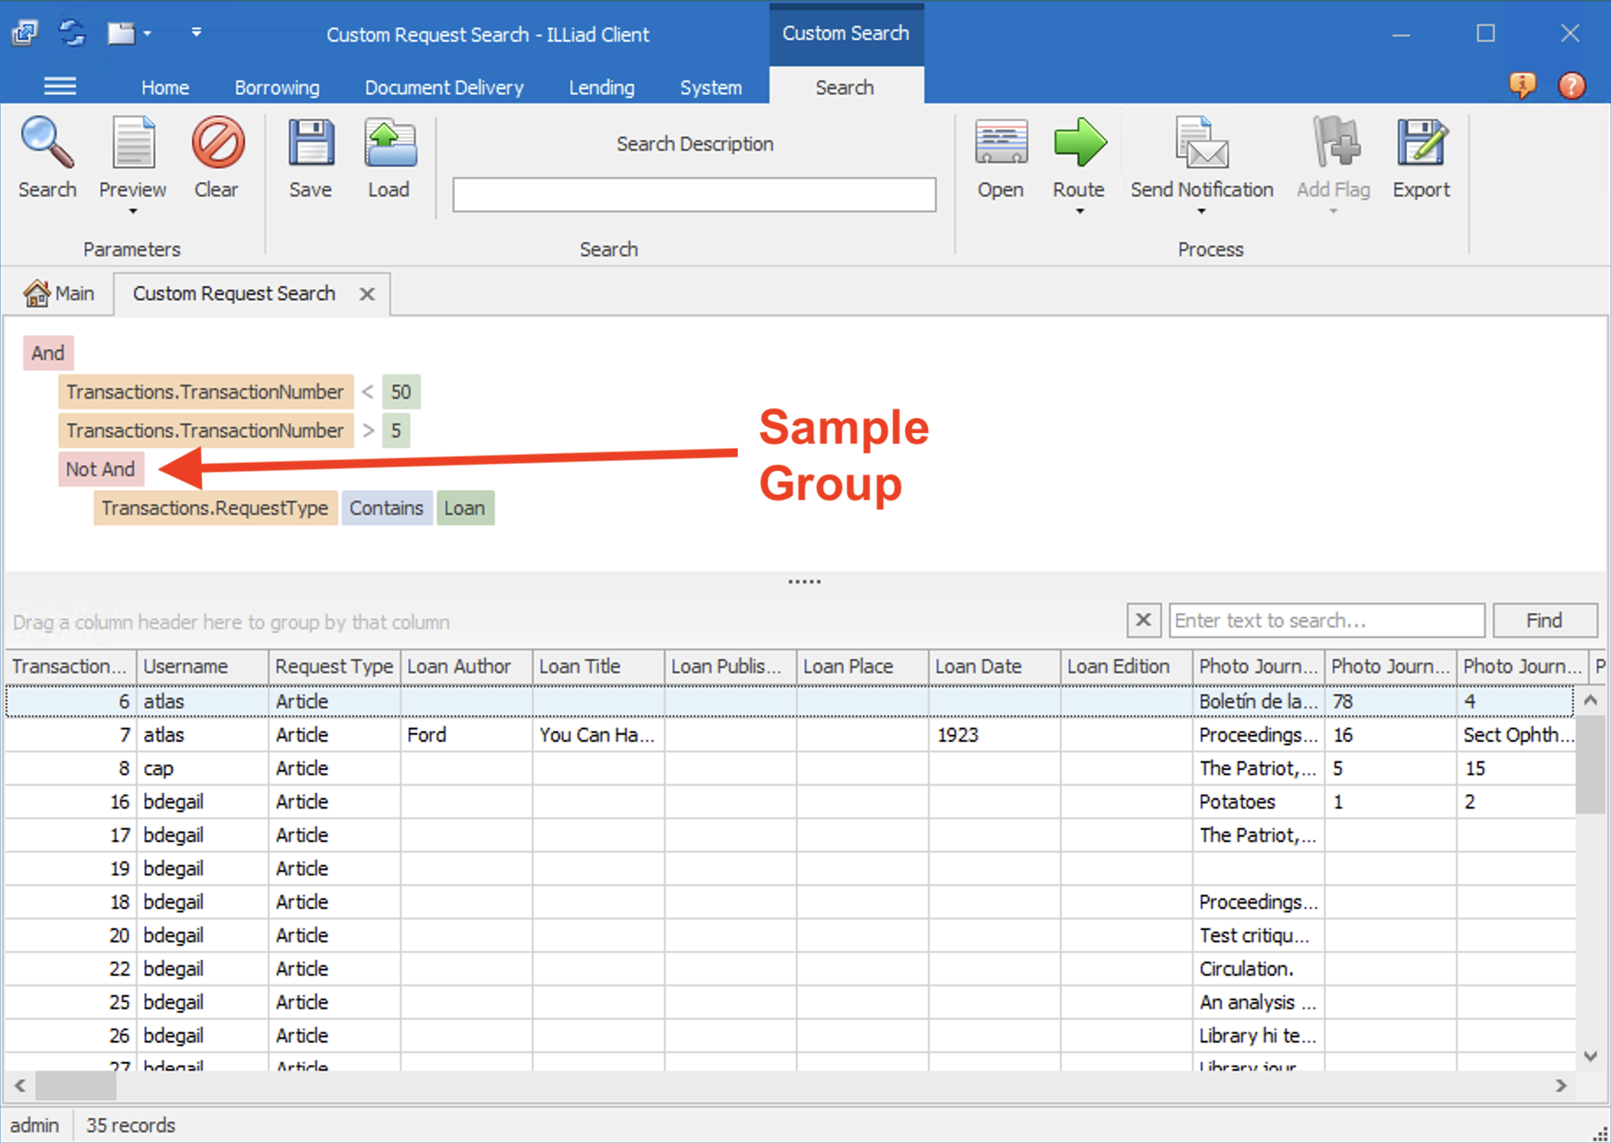Switch to the Borrowing ribbon tab
Image resolution: width=1611 pixels, height=1143 pixels.
pyautogui.click(x=276, y=87)
